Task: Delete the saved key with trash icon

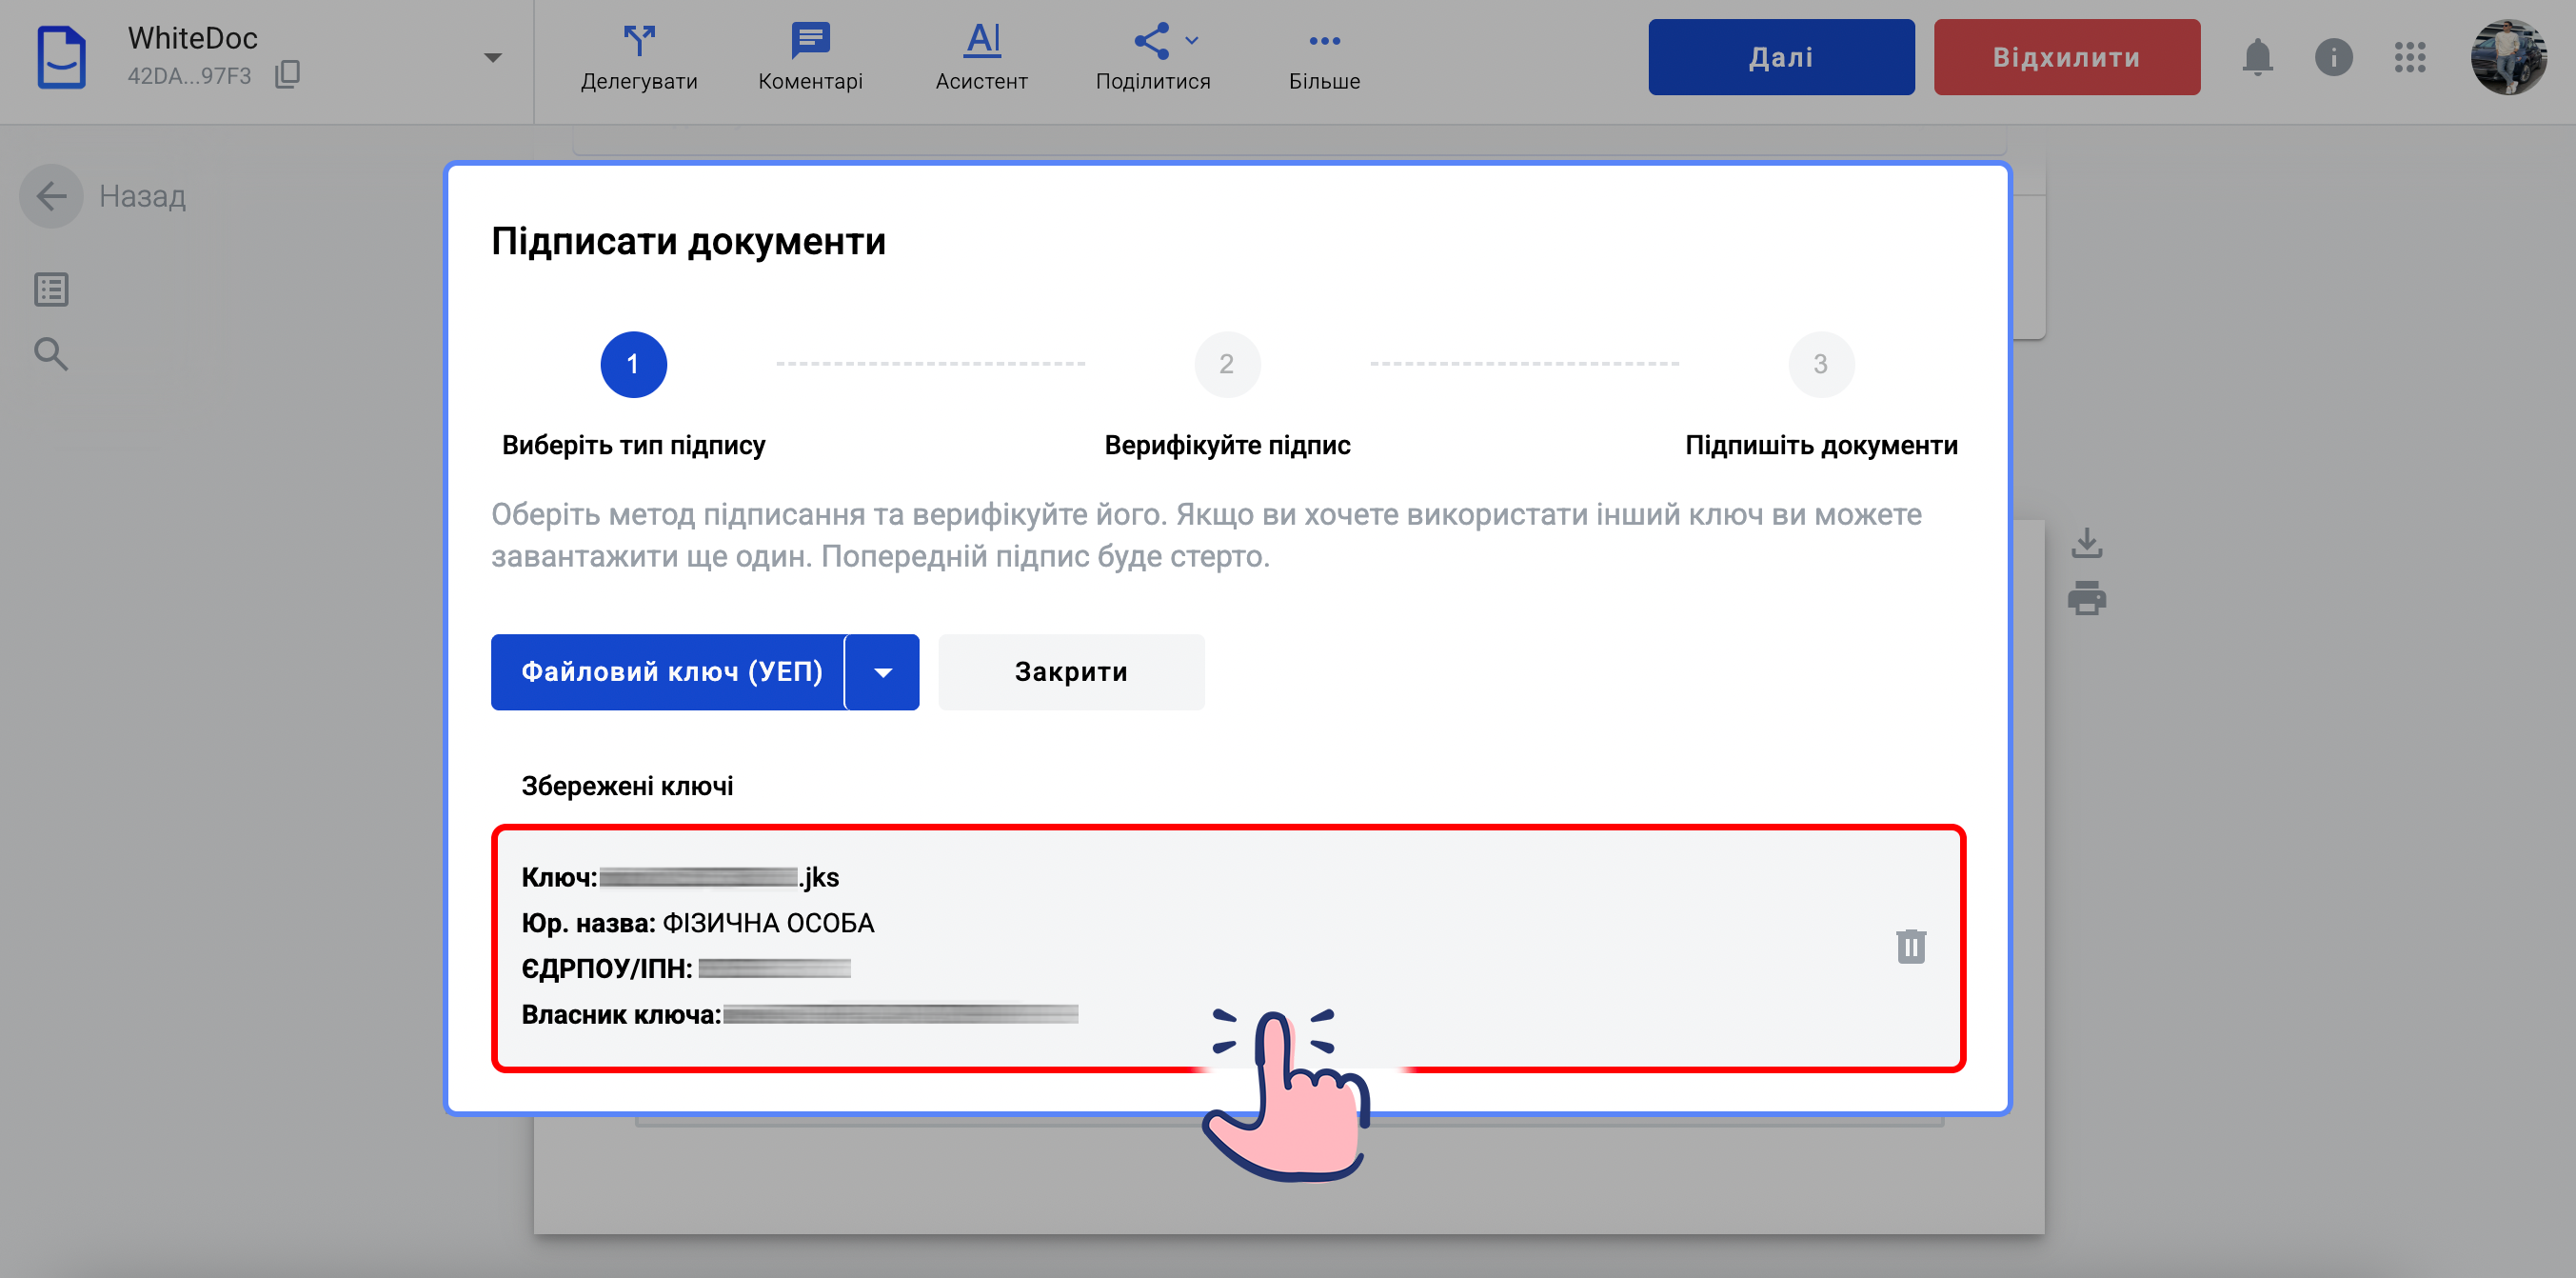Action: [x=1910, y=946]
